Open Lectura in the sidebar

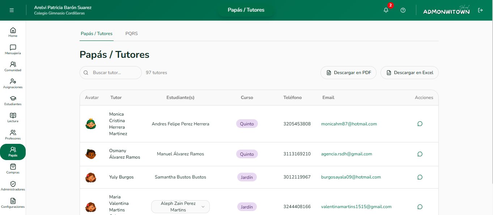tap(13, 117)
